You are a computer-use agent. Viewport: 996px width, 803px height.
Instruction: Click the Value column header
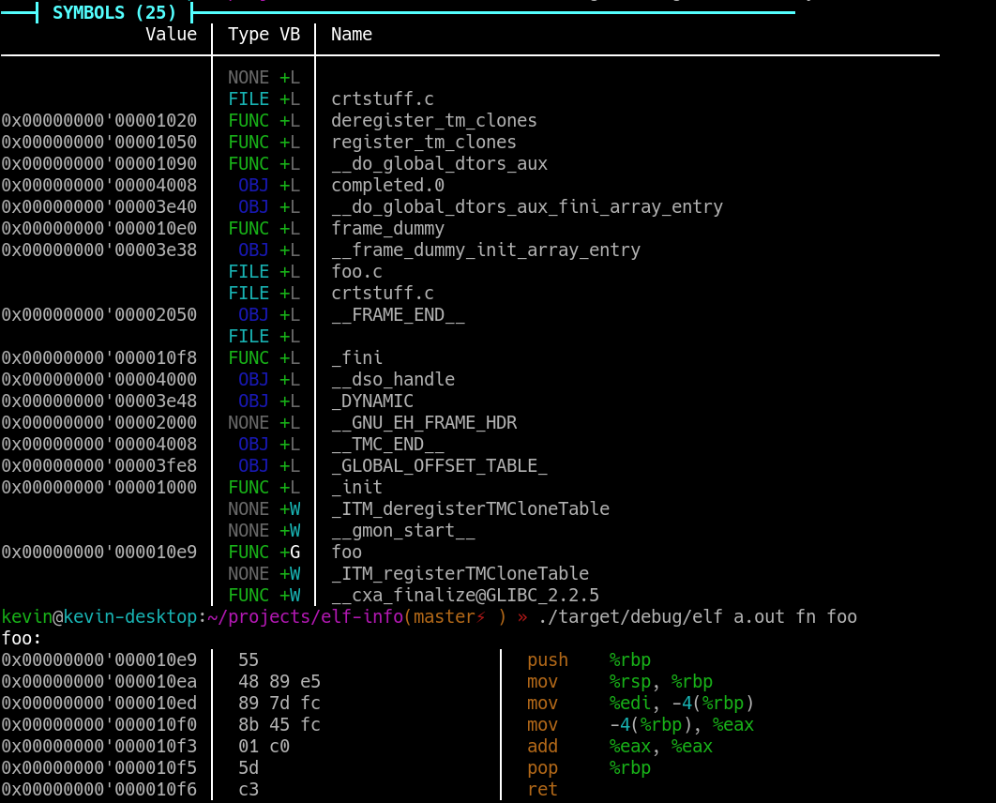[x=171, y=35]
